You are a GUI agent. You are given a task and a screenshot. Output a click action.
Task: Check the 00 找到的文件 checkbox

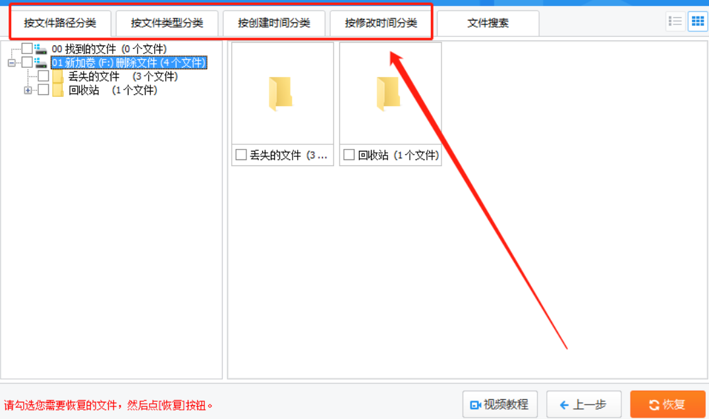(x=27, y=48)
